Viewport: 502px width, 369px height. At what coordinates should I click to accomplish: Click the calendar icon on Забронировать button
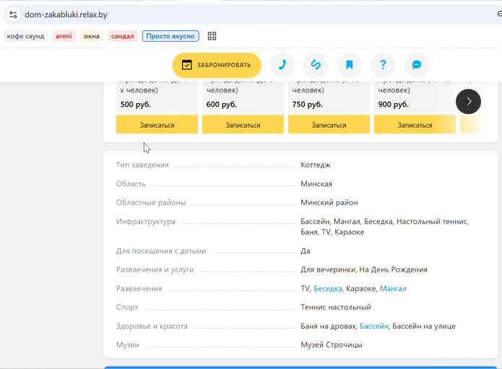186,65
